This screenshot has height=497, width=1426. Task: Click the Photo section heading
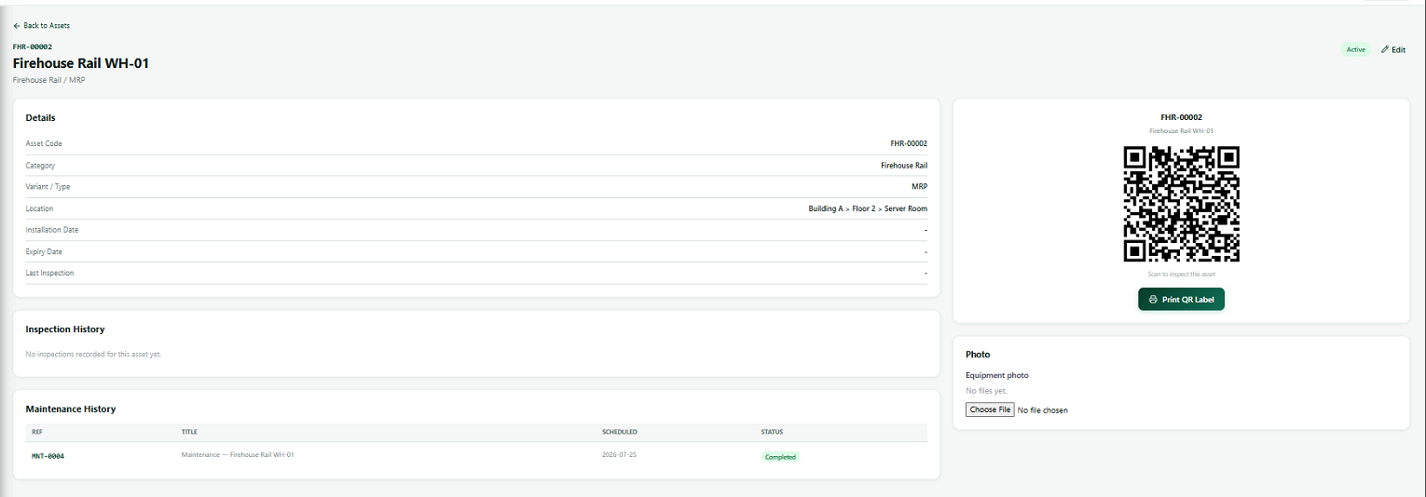pyautogui.click(x=978, y=355)
